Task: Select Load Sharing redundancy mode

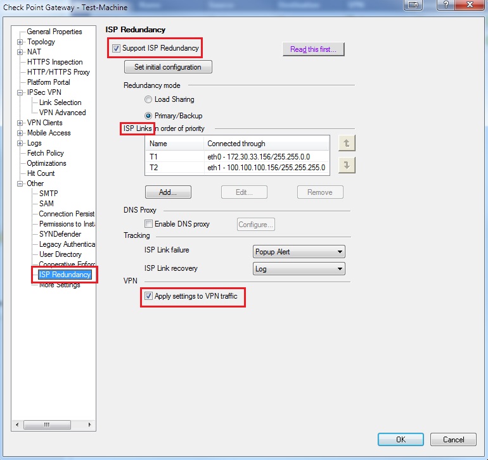Action: [148, 99]
